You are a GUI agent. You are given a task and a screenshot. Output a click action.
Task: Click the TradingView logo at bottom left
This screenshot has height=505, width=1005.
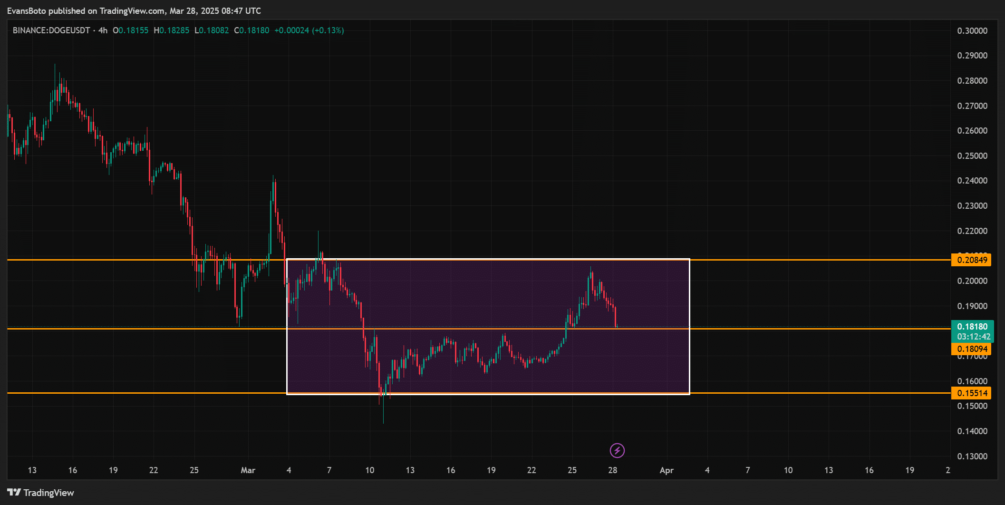(41, 493)
